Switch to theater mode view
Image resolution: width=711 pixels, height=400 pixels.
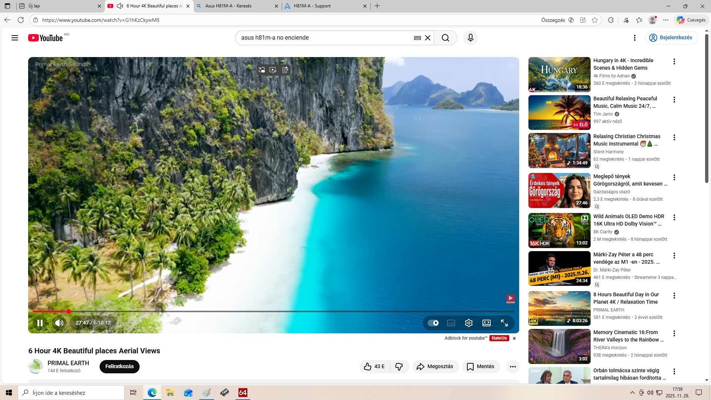tap(487, 323)
